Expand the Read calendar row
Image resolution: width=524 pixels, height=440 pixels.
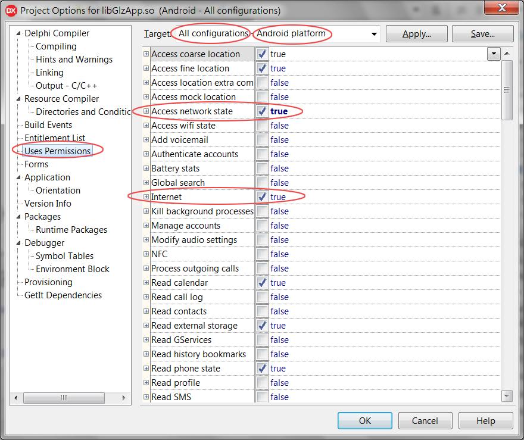[x=146, y=283]
